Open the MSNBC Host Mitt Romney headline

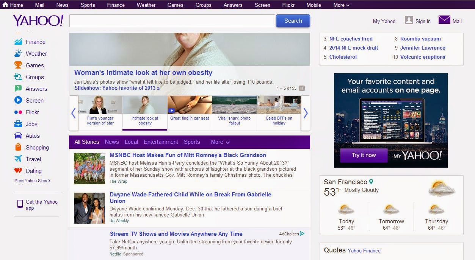pyautogui.click(x=188, y=155)
